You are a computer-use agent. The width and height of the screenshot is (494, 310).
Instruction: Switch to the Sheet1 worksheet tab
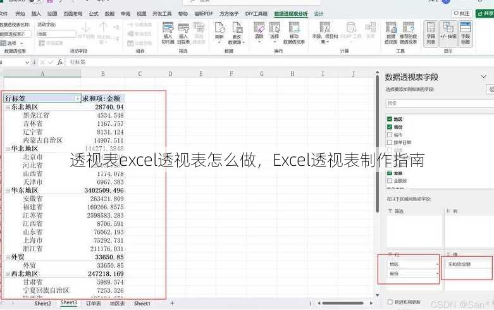pos(142,304)
